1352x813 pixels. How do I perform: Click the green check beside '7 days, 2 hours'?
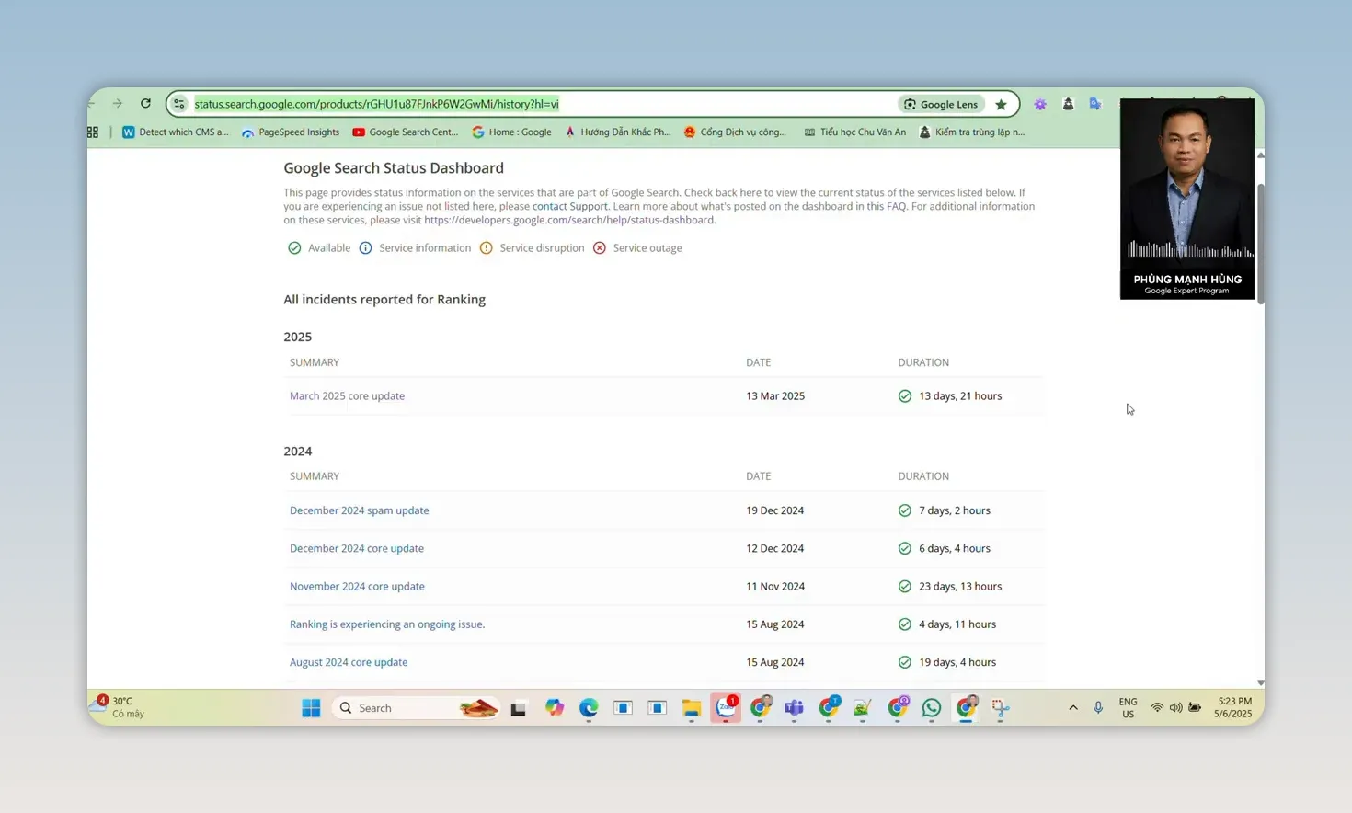coord(905,510)
